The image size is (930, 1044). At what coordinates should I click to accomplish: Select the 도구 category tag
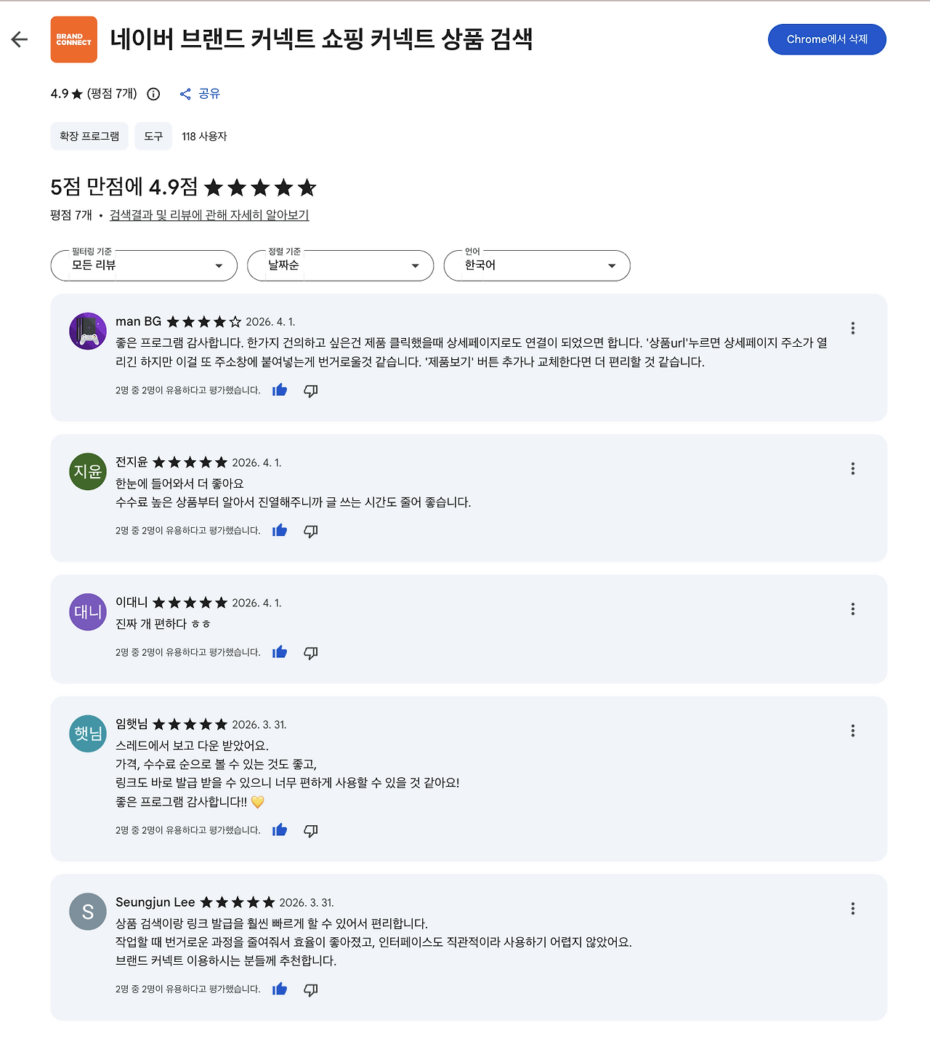tap(153, 136)
